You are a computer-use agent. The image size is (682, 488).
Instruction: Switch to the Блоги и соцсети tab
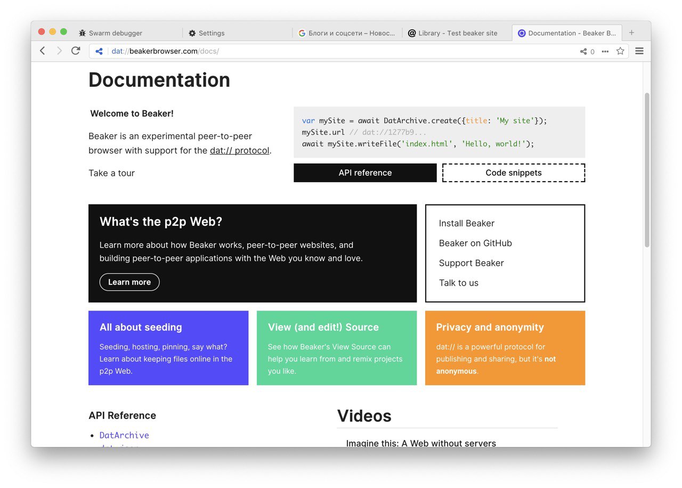point(347,33)
